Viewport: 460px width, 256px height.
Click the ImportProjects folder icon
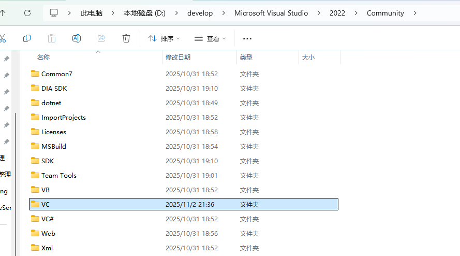pos(35,117)
